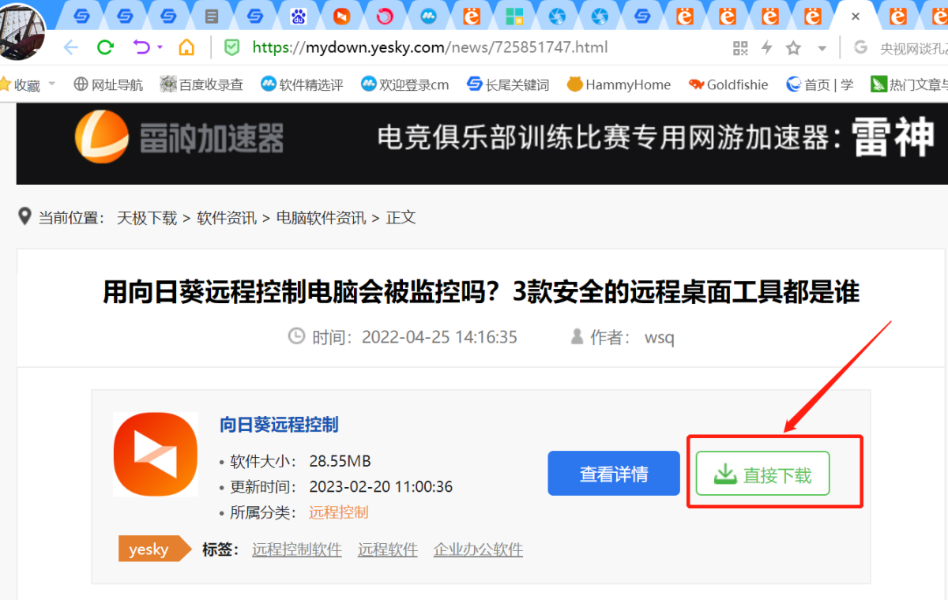Bookmark this page with star icon
948x600 pixels.
[x=794, y=48]
